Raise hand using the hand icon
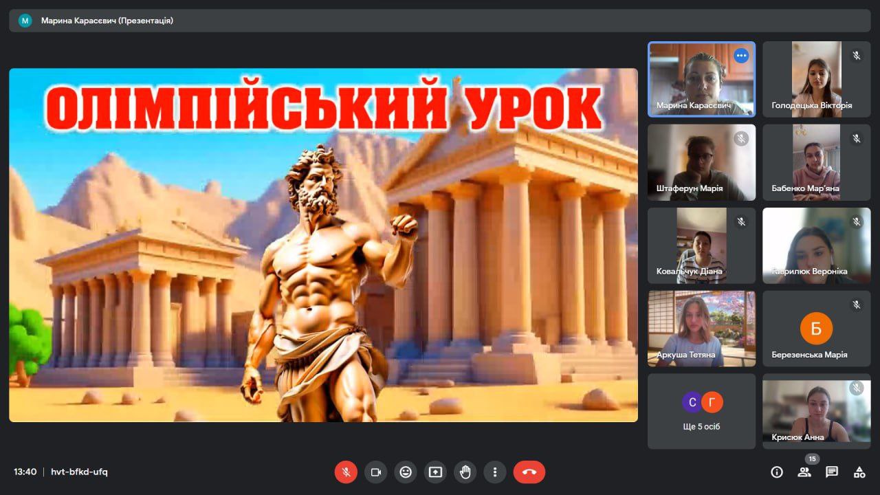 465,472
